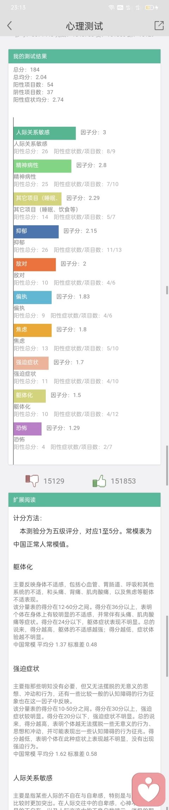Tap the back arrow icon

click(10, 25)
